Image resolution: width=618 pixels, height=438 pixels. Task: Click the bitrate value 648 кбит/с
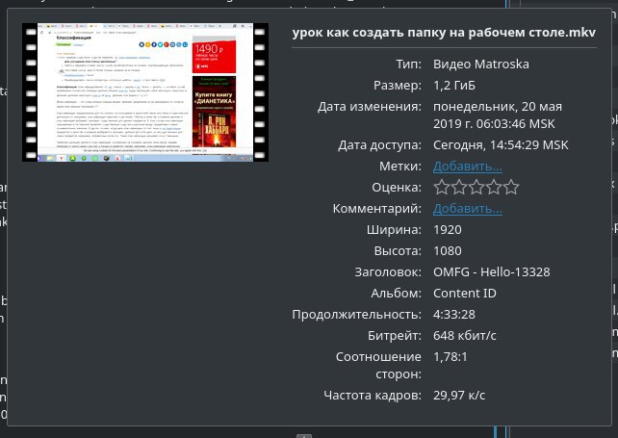tap(465, 336)
